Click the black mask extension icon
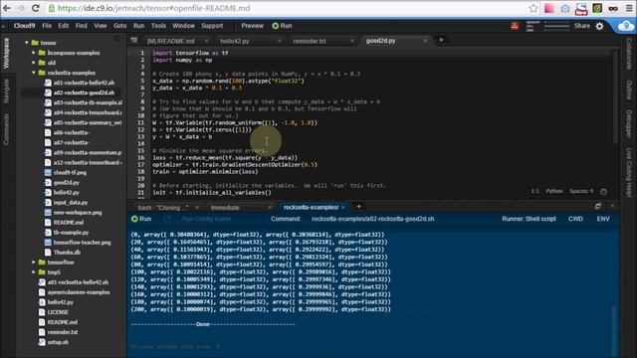This screenshot has height=358, width=637. point(613,8)
